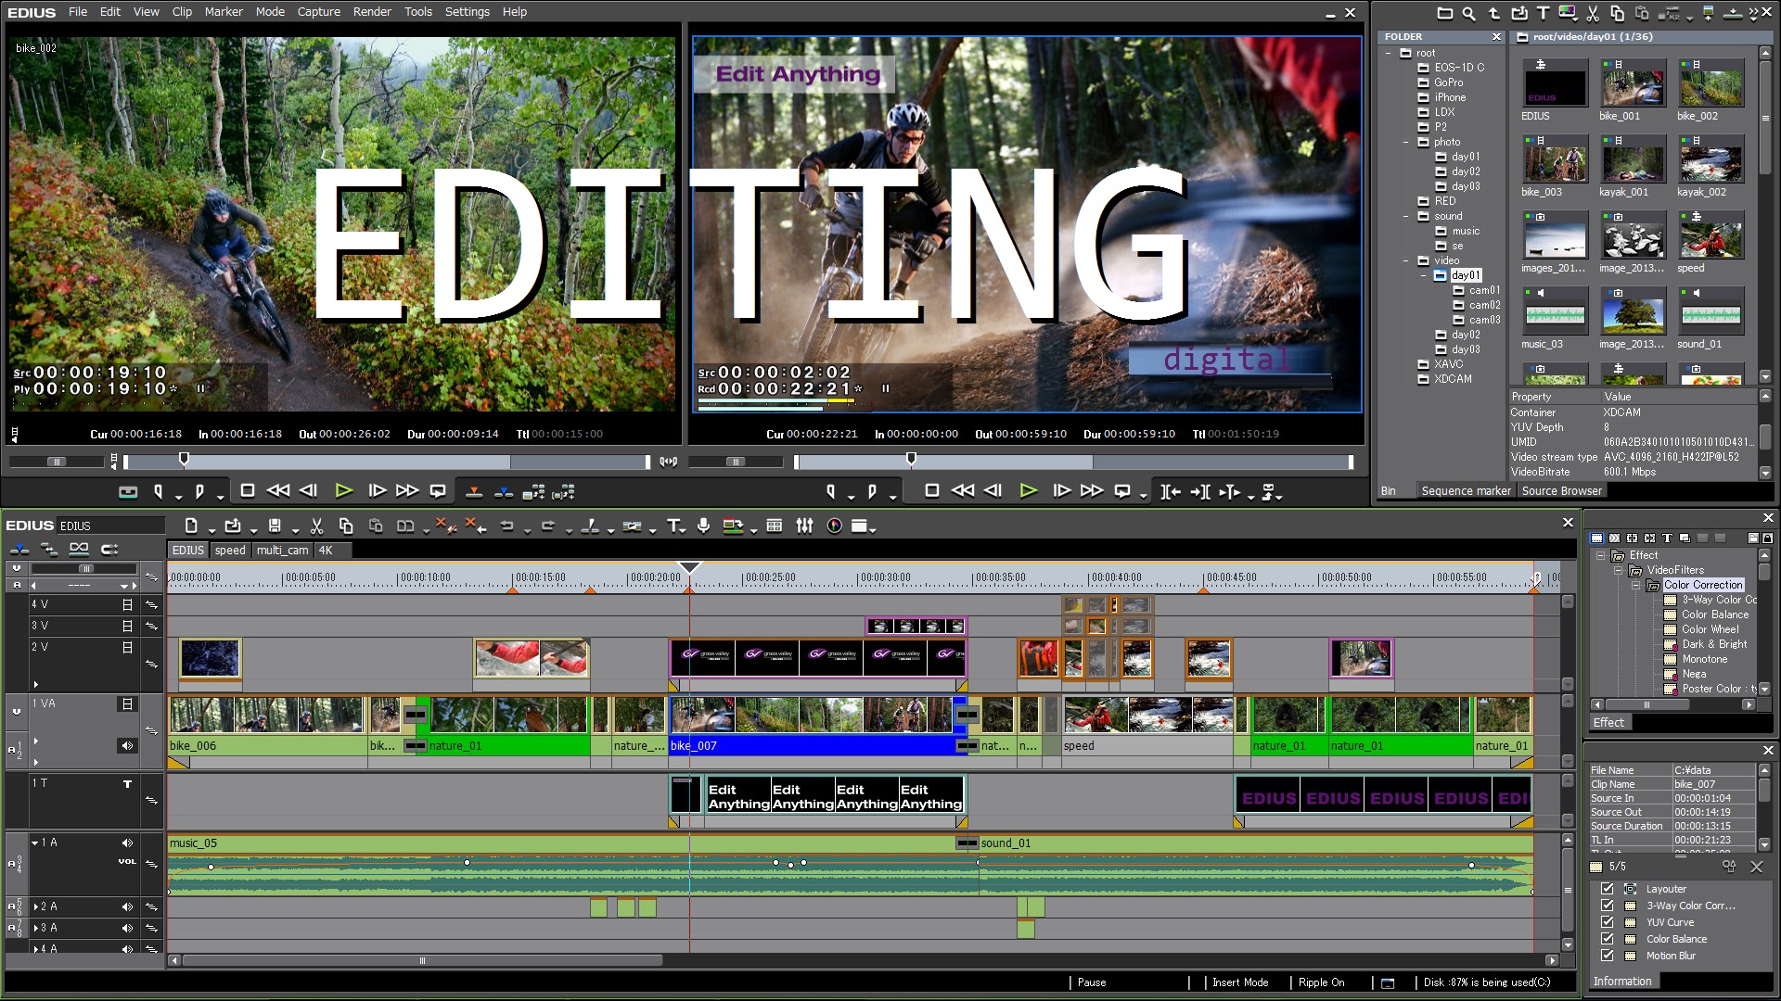Screen dimensions: 1781x1001
Task: Open the vectorscope color wheel icon
Action: click(x=834, y=526)
